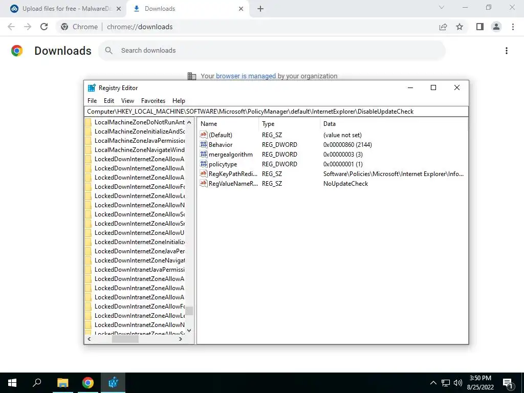
Task: Open Windows taskbar search
Action: [x=37, y=383]
